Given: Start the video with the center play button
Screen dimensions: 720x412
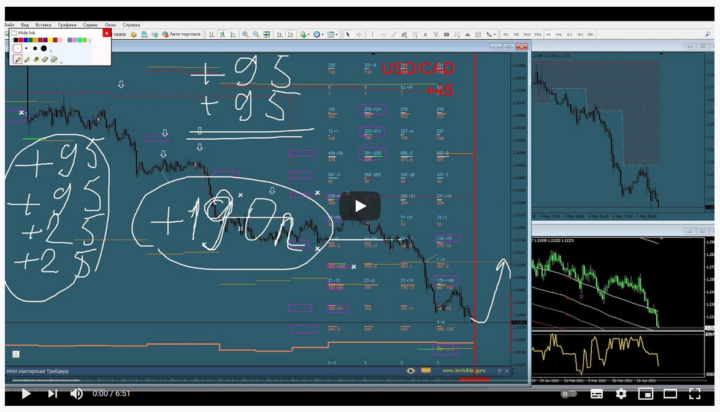Looking at the screenshot, I should click(x=360, y=206).
